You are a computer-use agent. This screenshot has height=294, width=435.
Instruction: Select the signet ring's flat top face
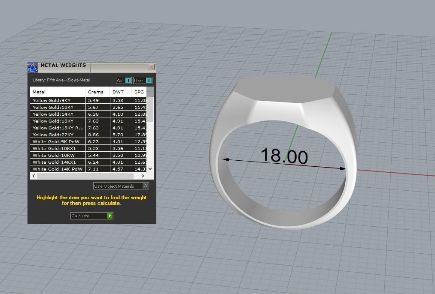[x=284, y=88]
